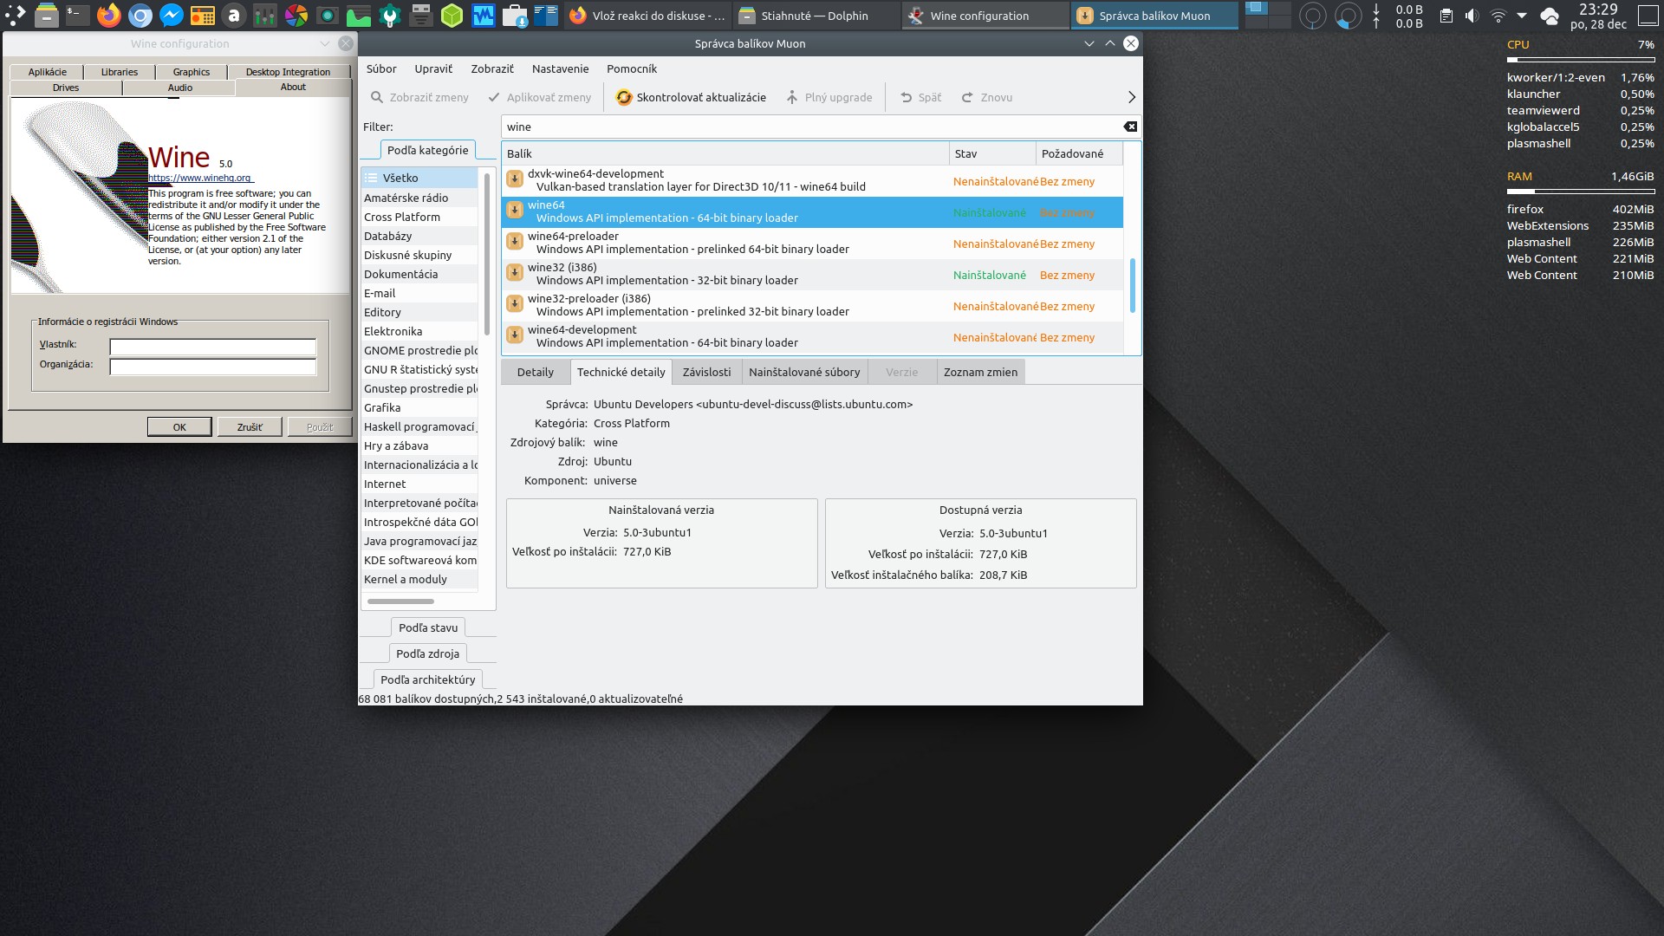Open the Zobraziť menu
Viewport: 1664px width, 936px height.
point(492,68)
